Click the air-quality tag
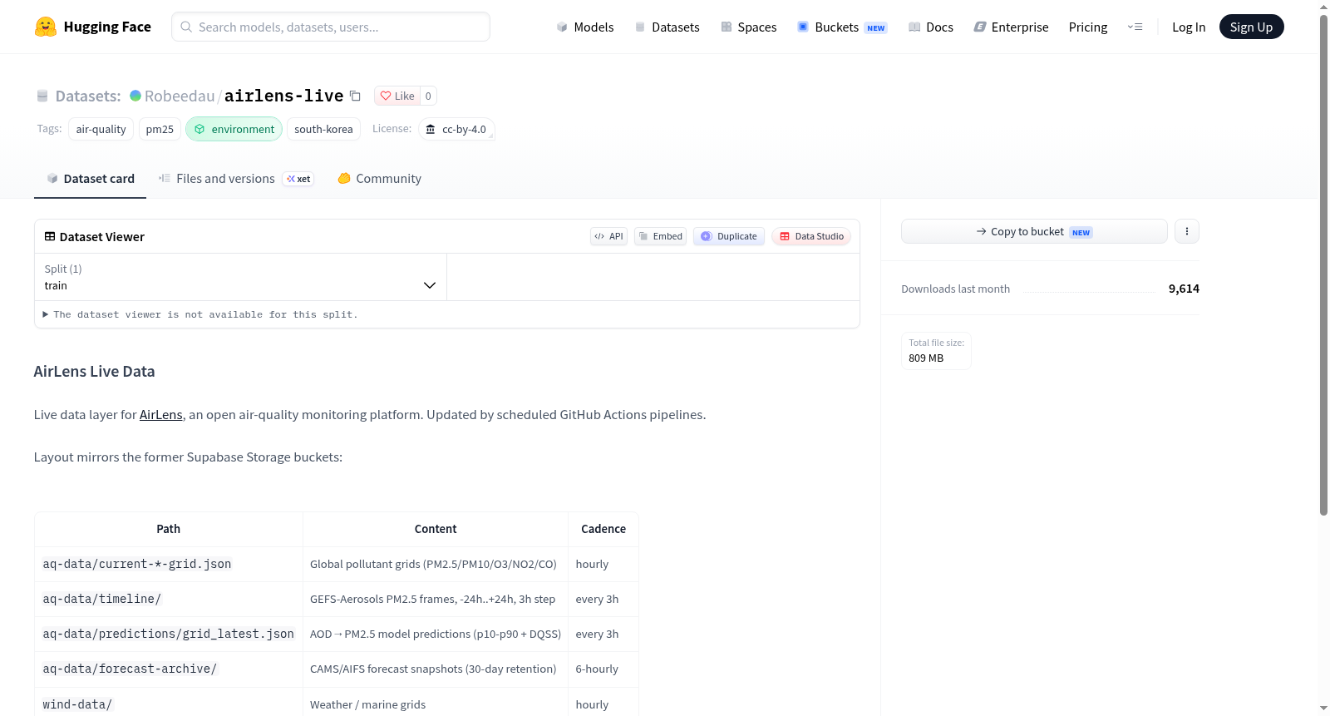This screenshot has height=716, width=1330. click(x=101, y=129)
